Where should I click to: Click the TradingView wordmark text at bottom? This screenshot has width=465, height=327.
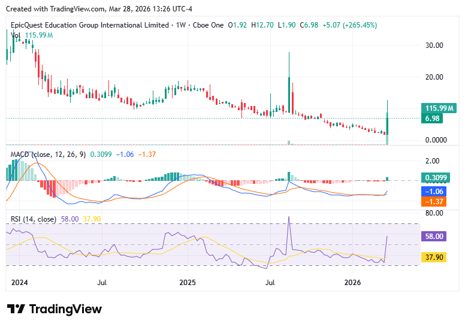click(x=65, y=309)
